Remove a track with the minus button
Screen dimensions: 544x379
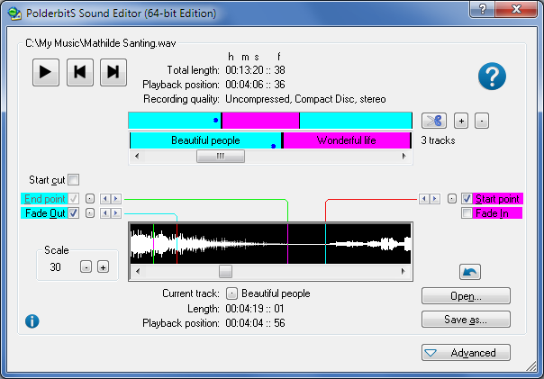(x=482, y=121)
